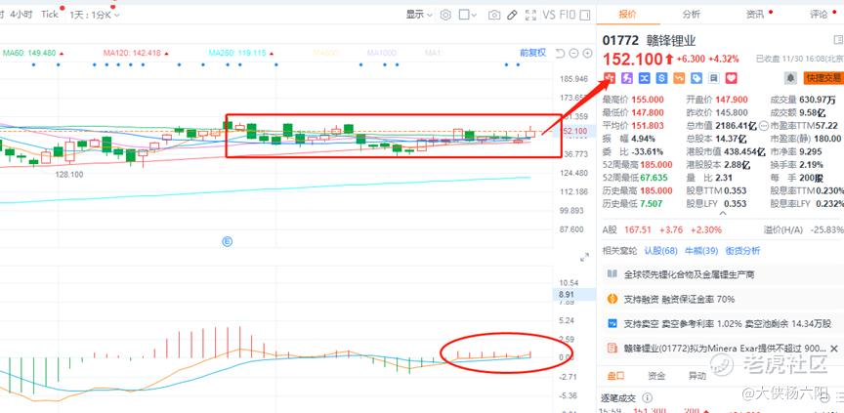Select the drawing pencil tool
This screenshot has width=844, height=413.
[513, 15]
